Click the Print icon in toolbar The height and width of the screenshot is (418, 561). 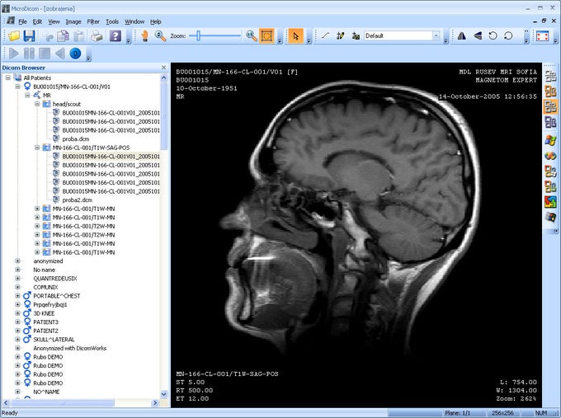pos(97,36)
